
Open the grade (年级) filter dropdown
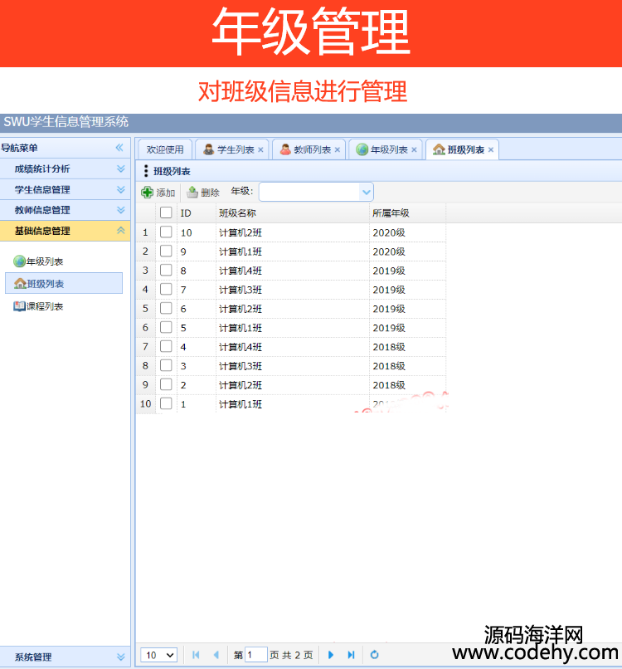coord(366,193)
